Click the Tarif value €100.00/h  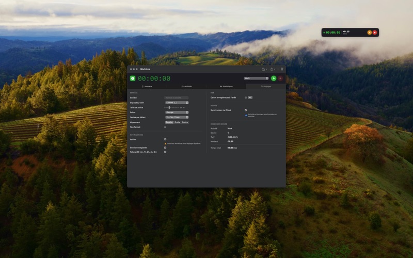pyautogui.click(x=233, y=137)
